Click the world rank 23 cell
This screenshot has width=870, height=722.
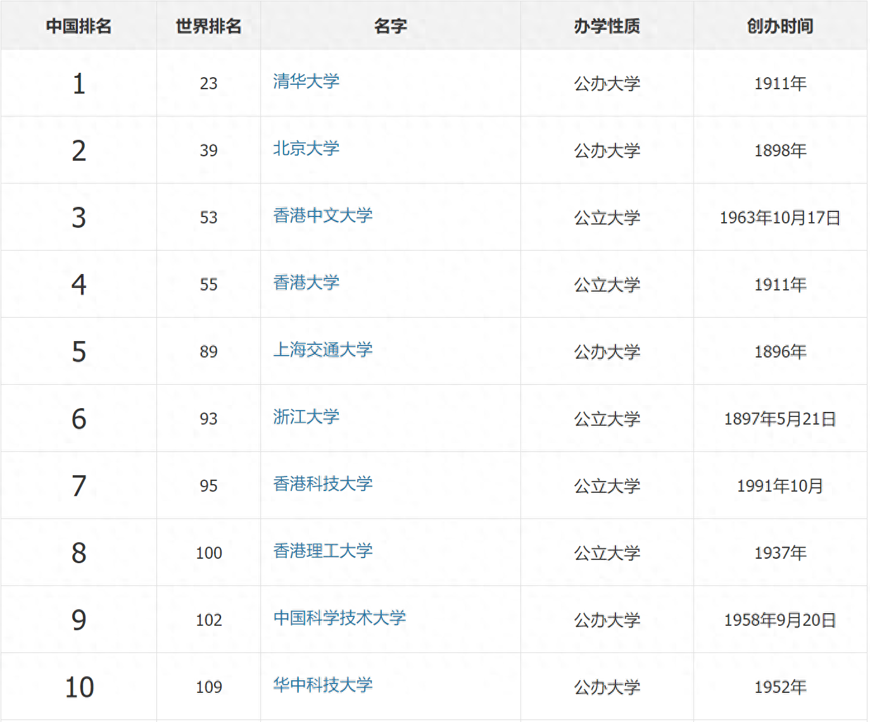click(x=208, y=84)
